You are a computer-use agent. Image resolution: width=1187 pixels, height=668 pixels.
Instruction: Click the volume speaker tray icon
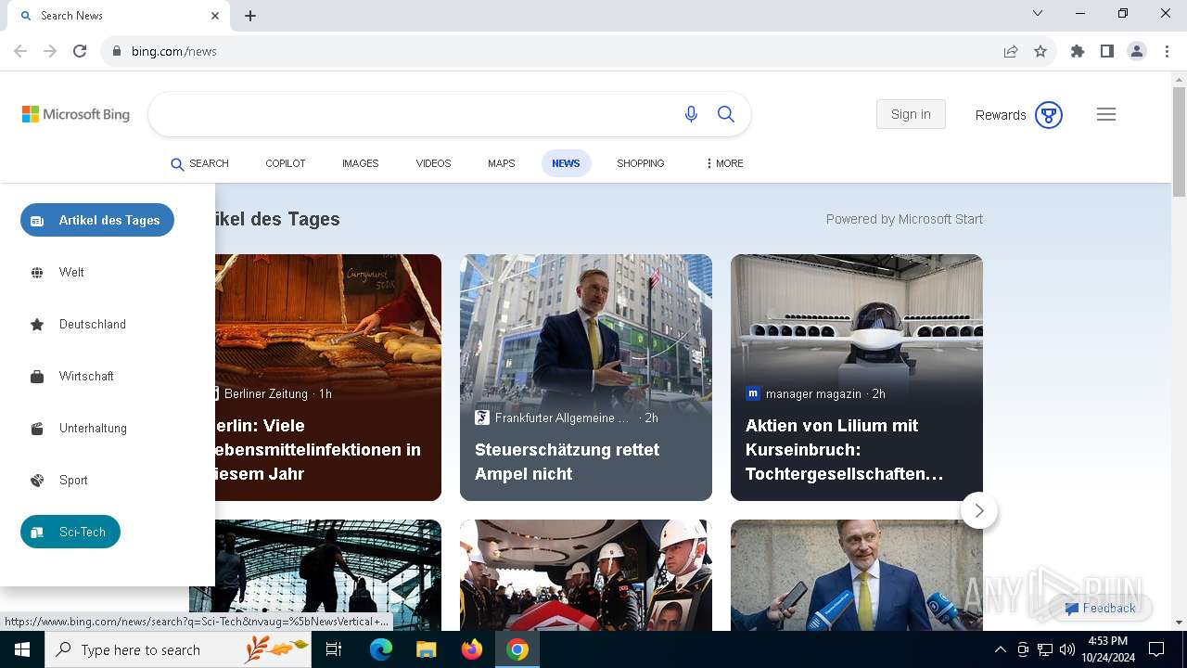click(1067, 649)
